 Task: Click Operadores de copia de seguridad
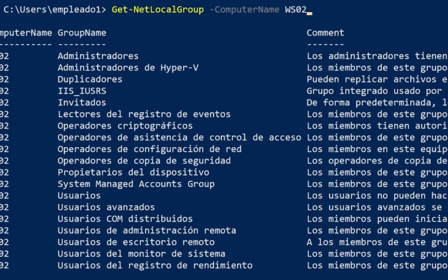[144, 161]
